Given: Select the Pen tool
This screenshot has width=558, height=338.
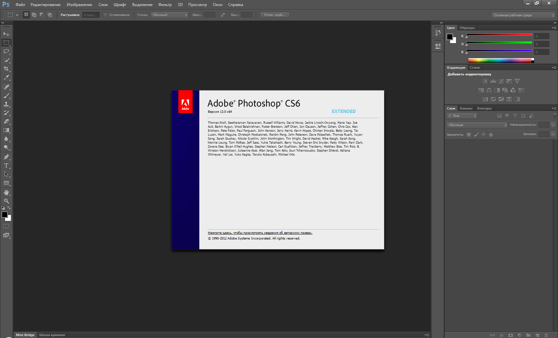Looking at the screenshot, I should coord(6,157).
